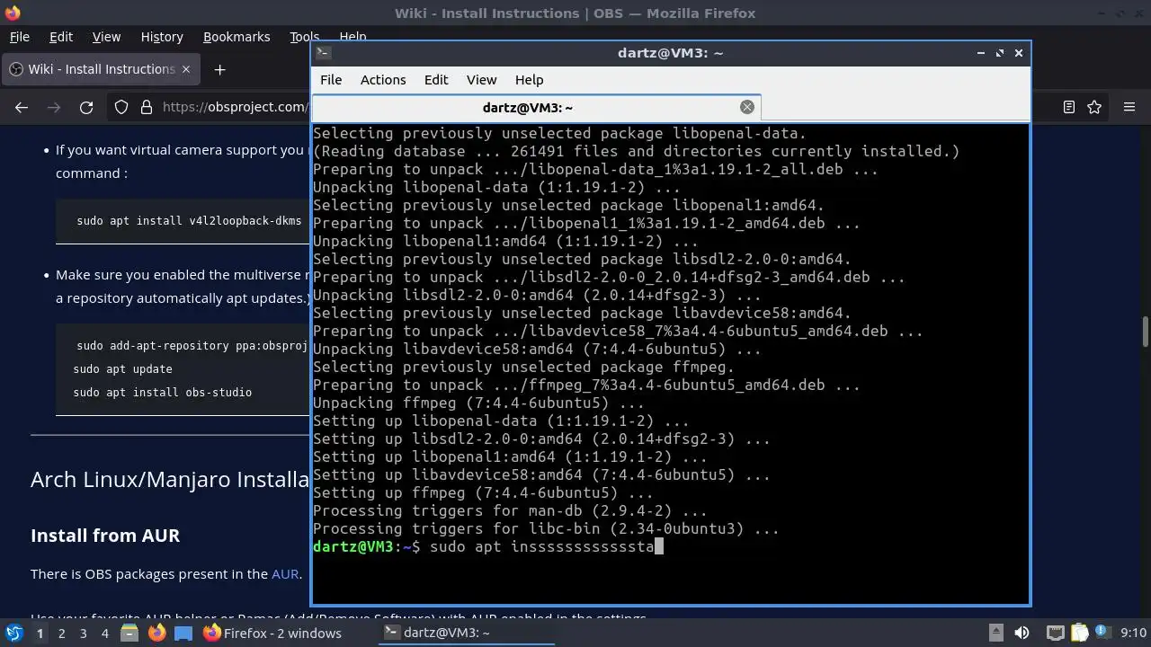Open Firefox Edit menu

tap(60, 37)
